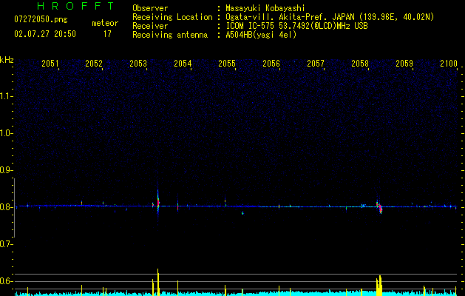Click the 0.6 kHz axis label

(x=6, y=281)
